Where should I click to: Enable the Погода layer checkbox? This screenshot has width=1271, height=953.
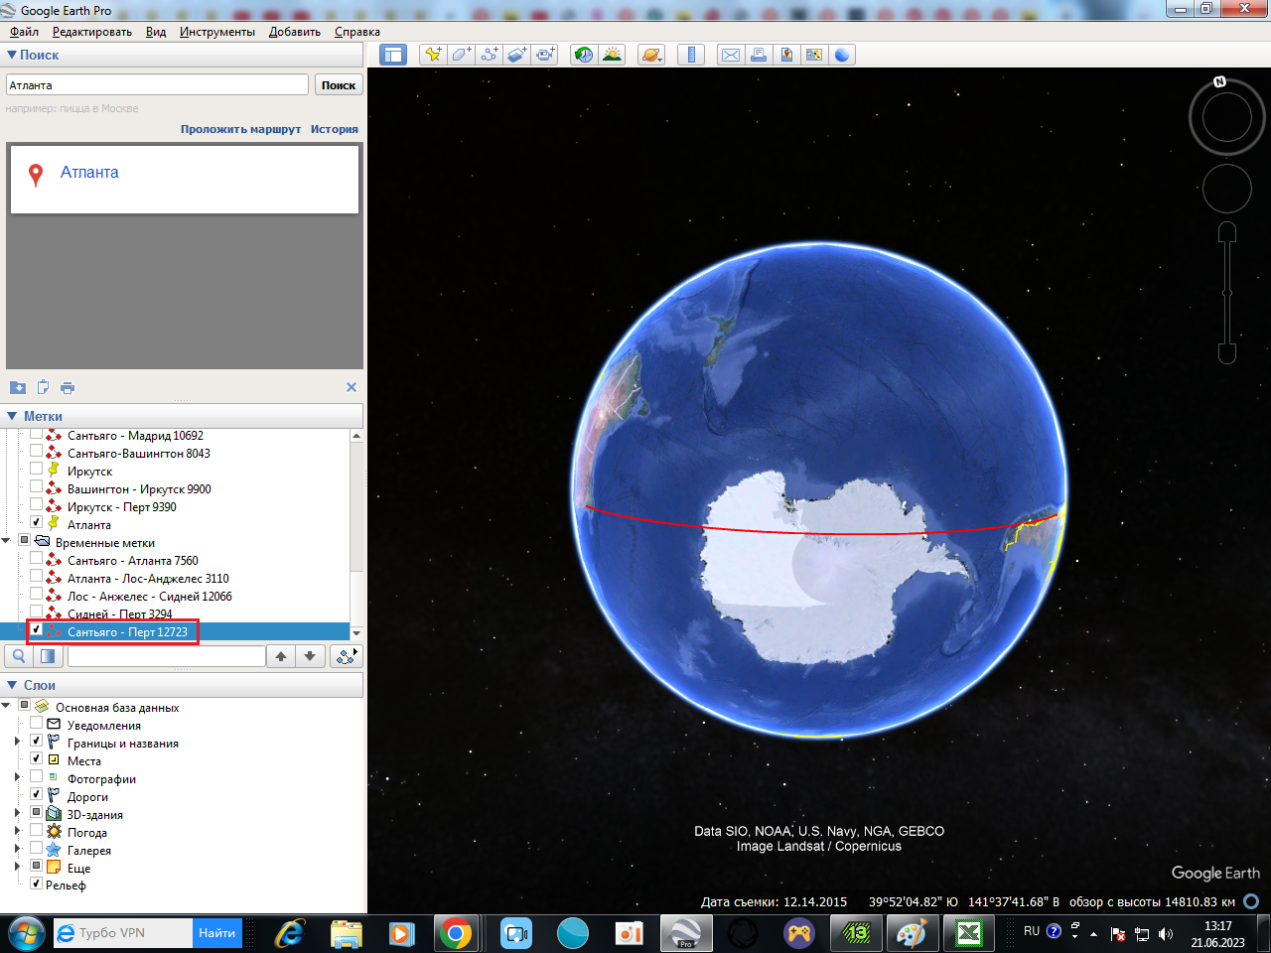click(37, 831)
